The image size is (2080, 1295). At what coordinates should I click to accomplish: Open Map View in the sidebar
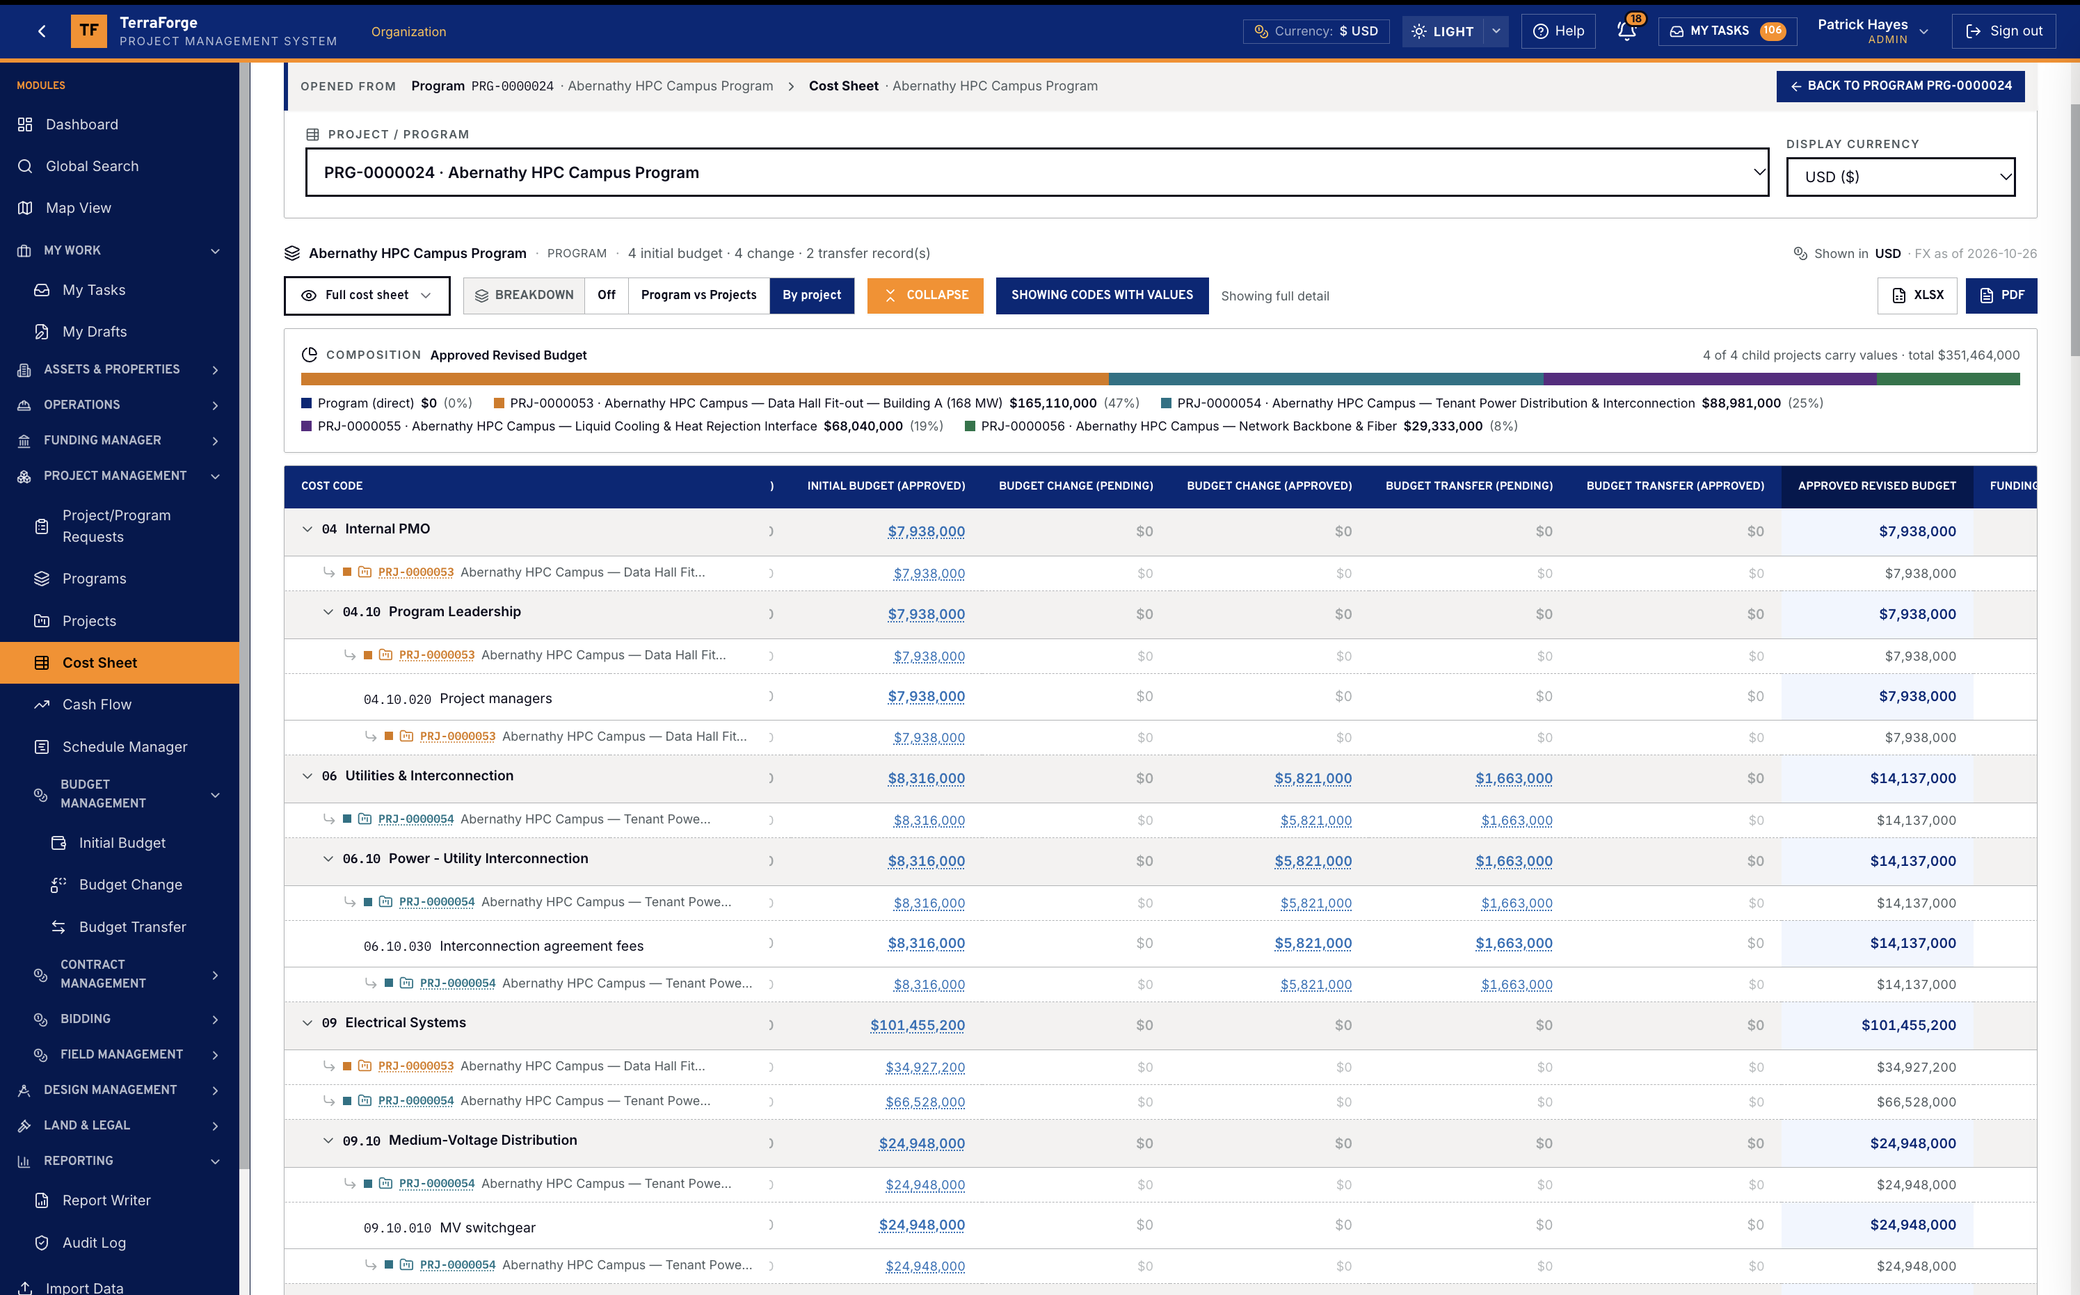click(x=119, y=208)
